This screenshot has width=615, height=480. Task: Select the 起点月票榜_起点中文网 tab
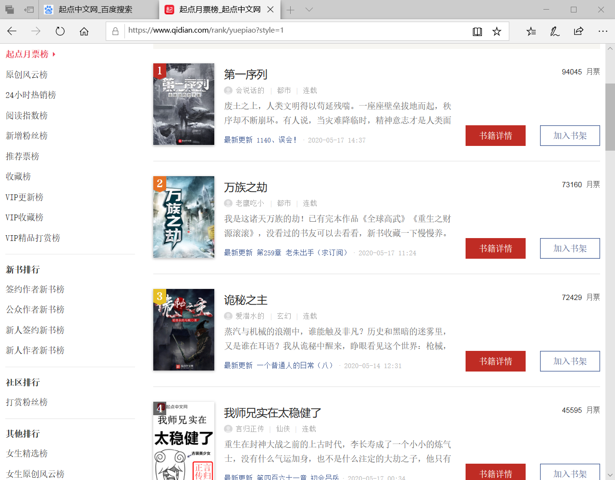pyautogui.click(x=220, y=10)
